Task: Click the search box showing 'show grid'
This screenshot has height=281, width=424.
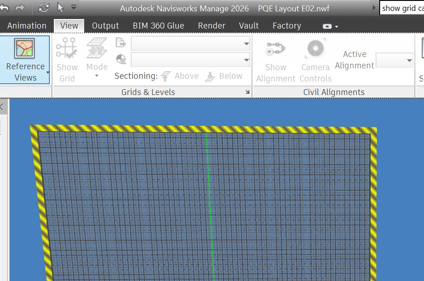Action: coord(402,8)
